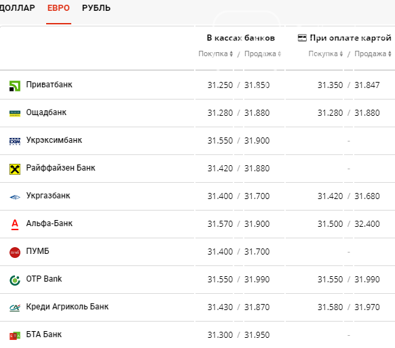Viewport: 395px width, 348px height.
Task: Click the БТА Банк logo icon
Action: 15,336
